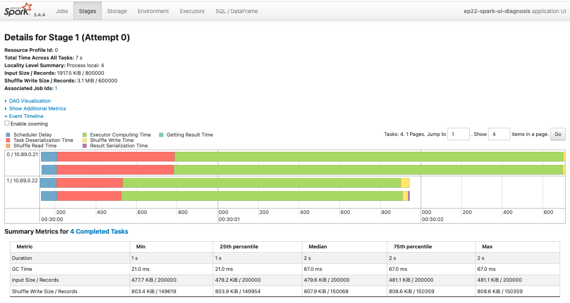Screen dimensions: 570x303
Task: Click the 00:30:02 timeline axis label
Action: [433, 219]
